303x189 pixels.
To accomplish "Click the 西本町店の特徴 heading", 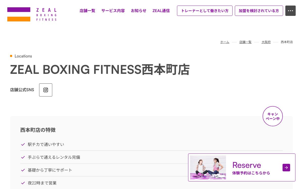I will pos(38,130).
